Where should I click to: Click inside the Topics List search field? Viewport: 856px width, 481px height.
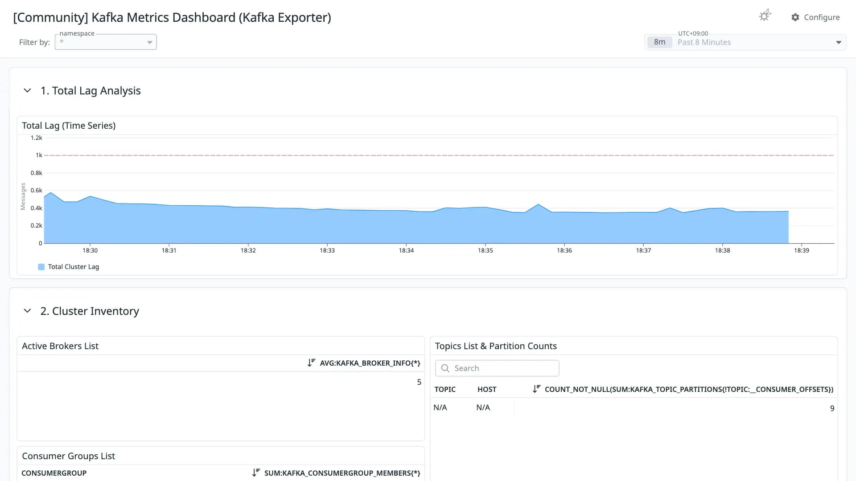497,368
